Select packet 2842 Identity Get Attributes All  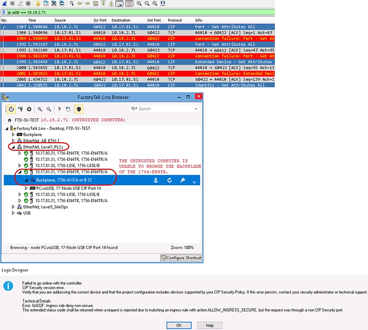click(x=137, y=85)
